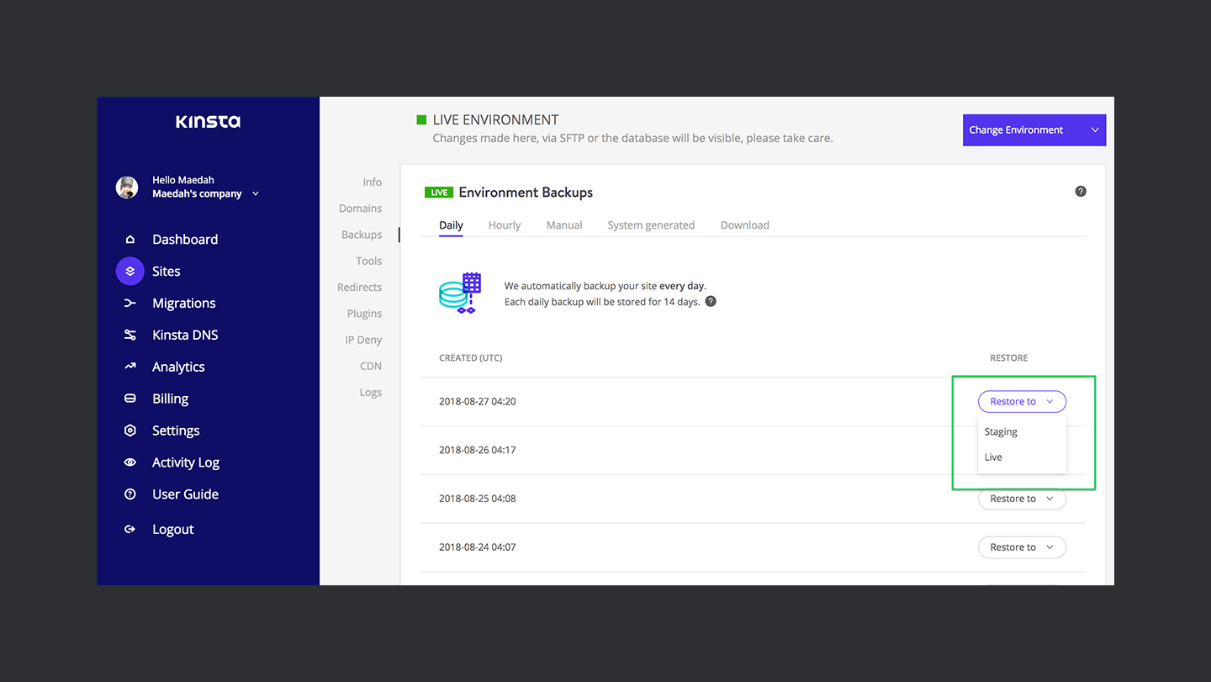1211x682 pixels.
Task: Click Maedah's profile avatar
Action: pos(127,187)
